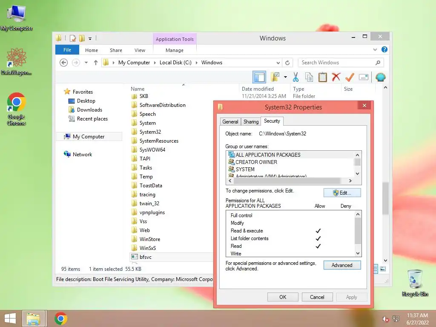Image resolution: width=436 pixels, height=327 pixels.
Task: Click the search magnifier icon
Action: [x=378, y=63]
